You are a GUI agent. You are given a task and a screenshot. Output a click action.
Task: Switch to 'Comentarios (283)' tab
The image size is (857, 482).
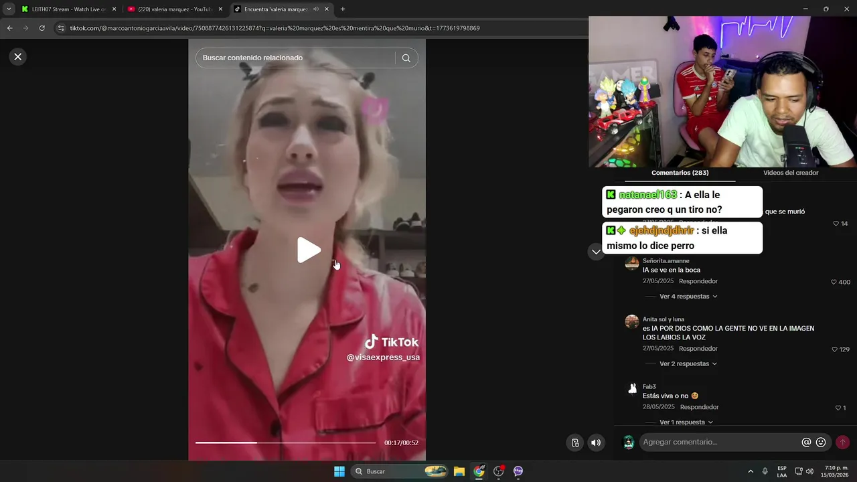(680, 173)
